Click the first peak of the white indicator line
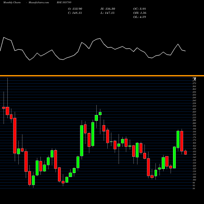The image size is (204, 204). [x=4, y=37]
